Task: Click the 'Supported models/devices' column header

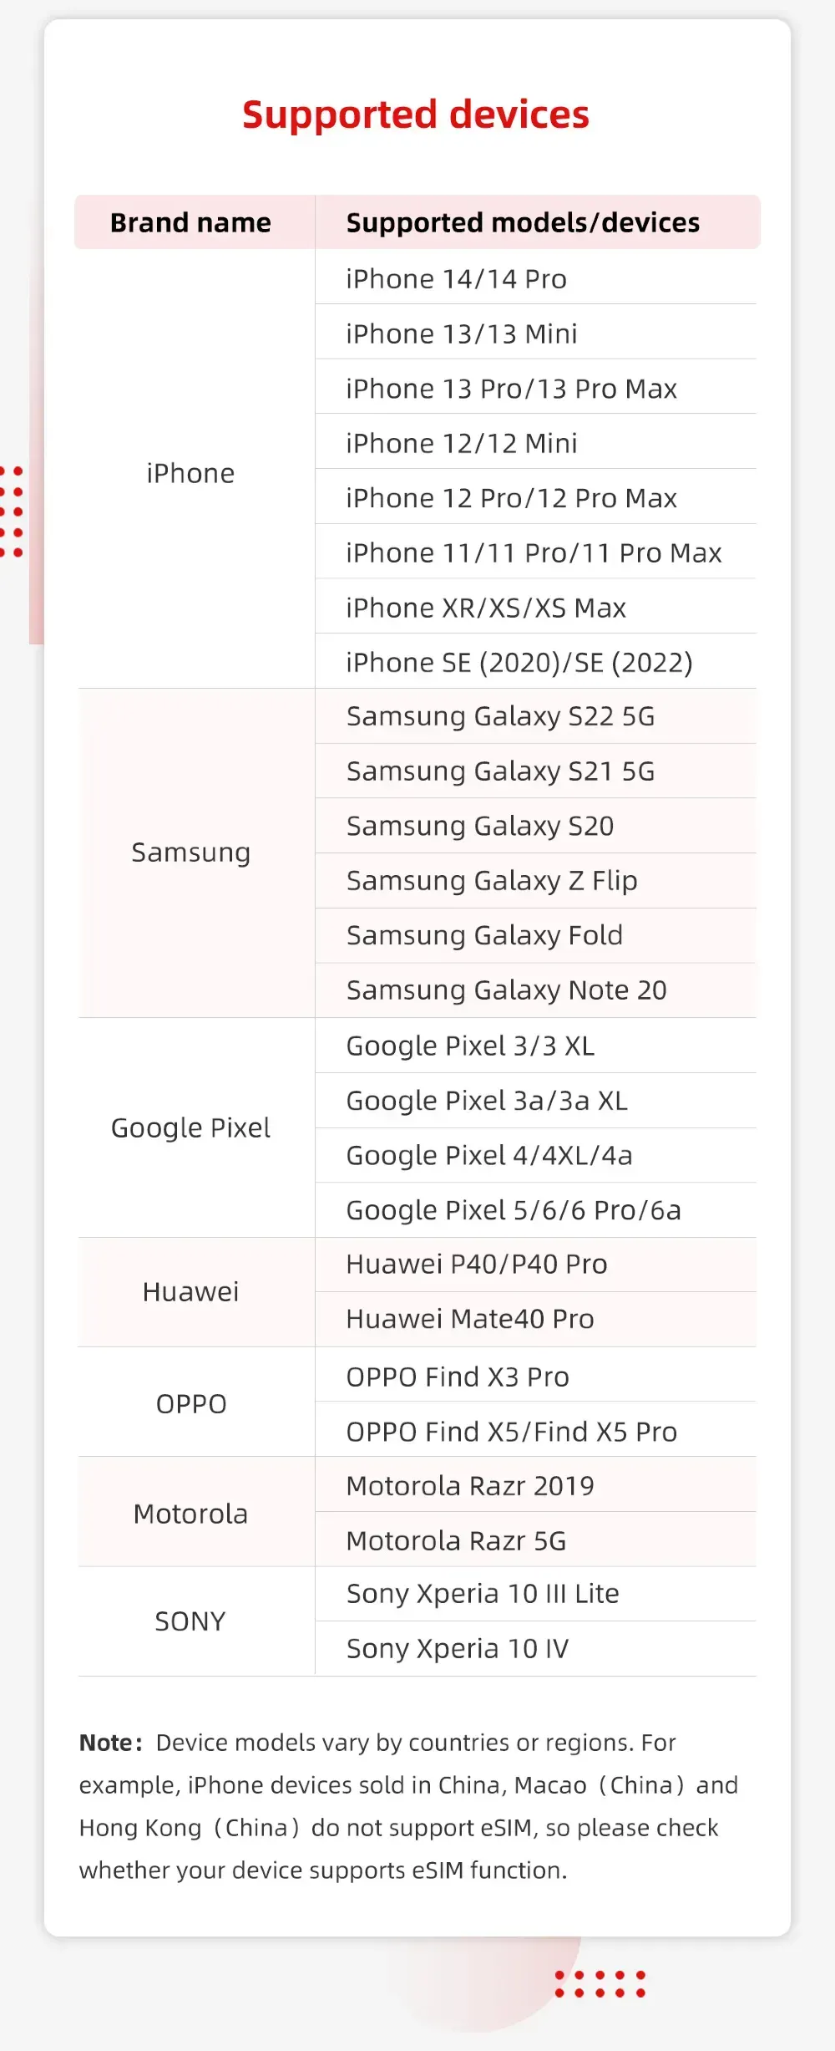Action: (523, 222)
